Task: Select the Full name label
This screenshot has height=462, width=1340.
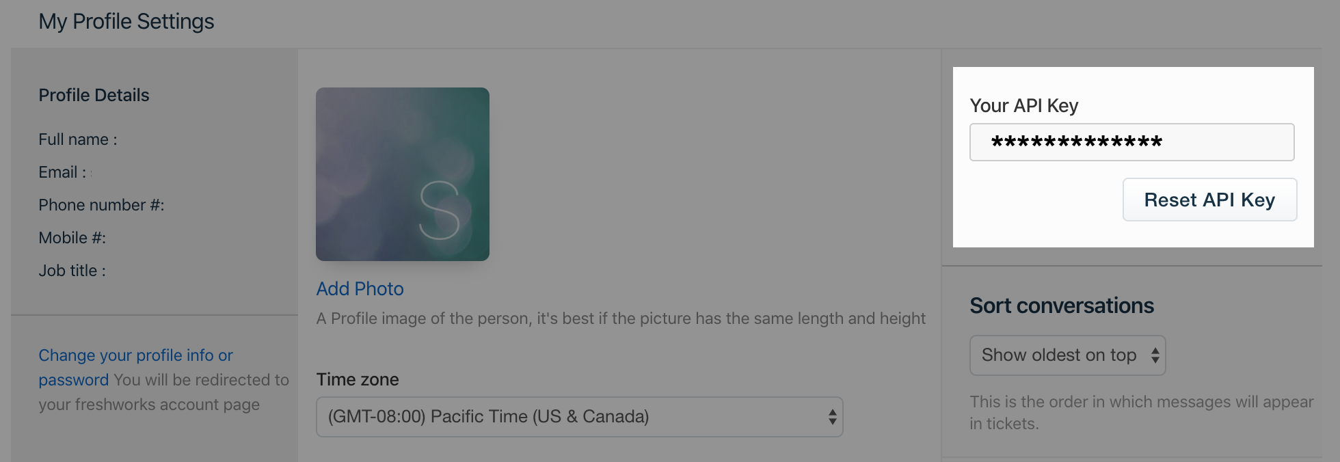Action: coord(78,139)
